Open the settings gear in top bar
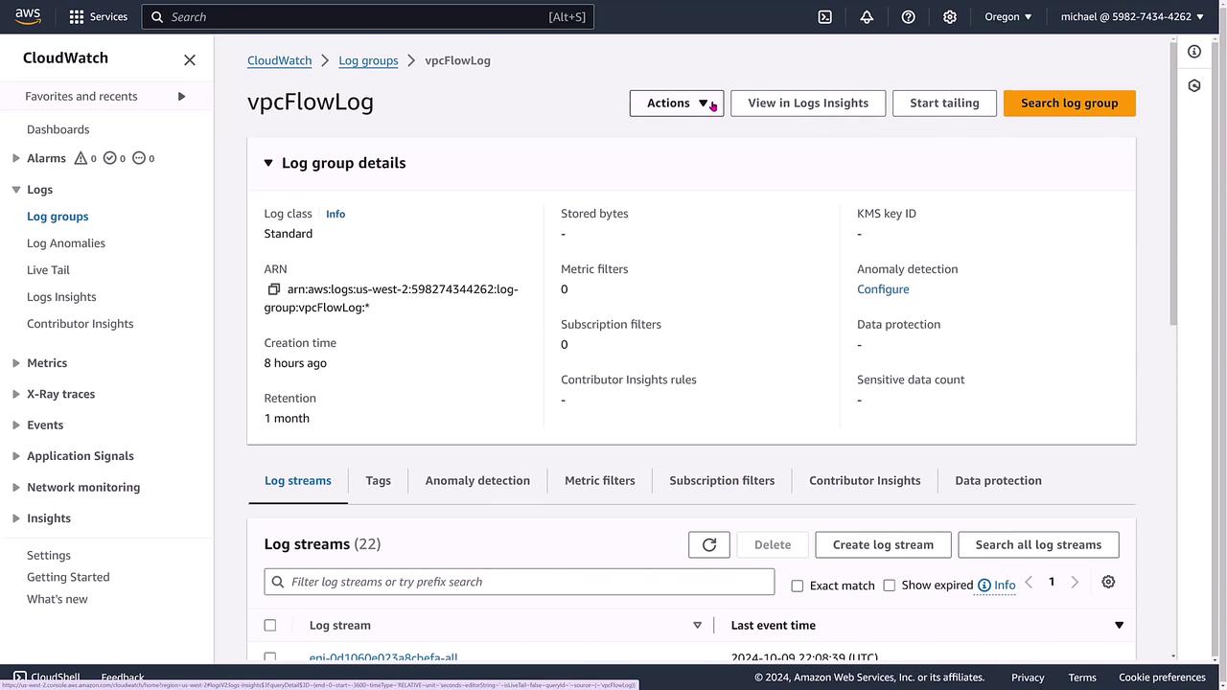 950,16
